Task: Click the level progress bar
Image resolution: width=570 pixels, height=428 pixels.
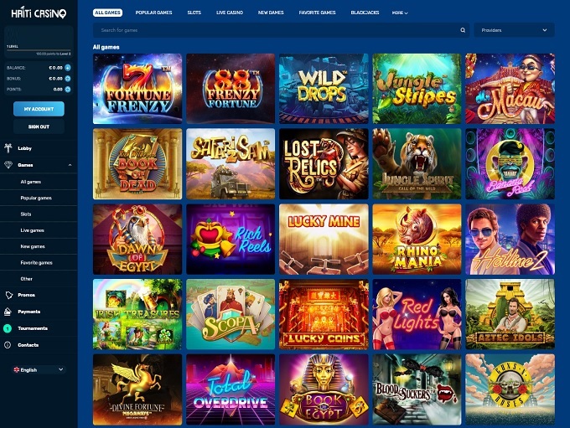Action: [39, 50]
